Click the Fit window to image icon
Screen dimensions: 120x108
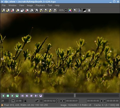31,10
